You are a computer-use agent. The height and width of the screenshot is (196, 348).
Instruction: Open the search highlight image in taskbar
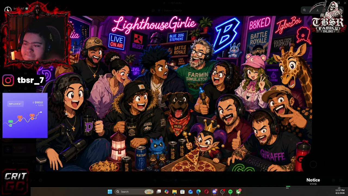[149, 192]
